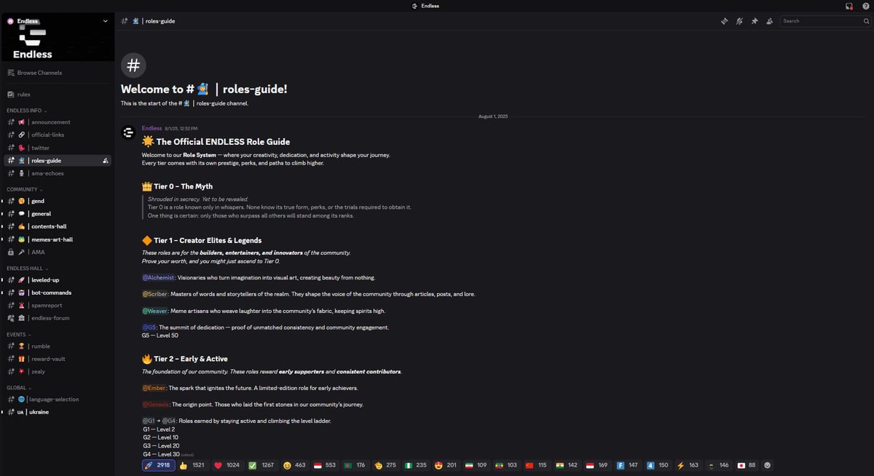
Task: Click the Browse Channels list icon
Action: 11,73
